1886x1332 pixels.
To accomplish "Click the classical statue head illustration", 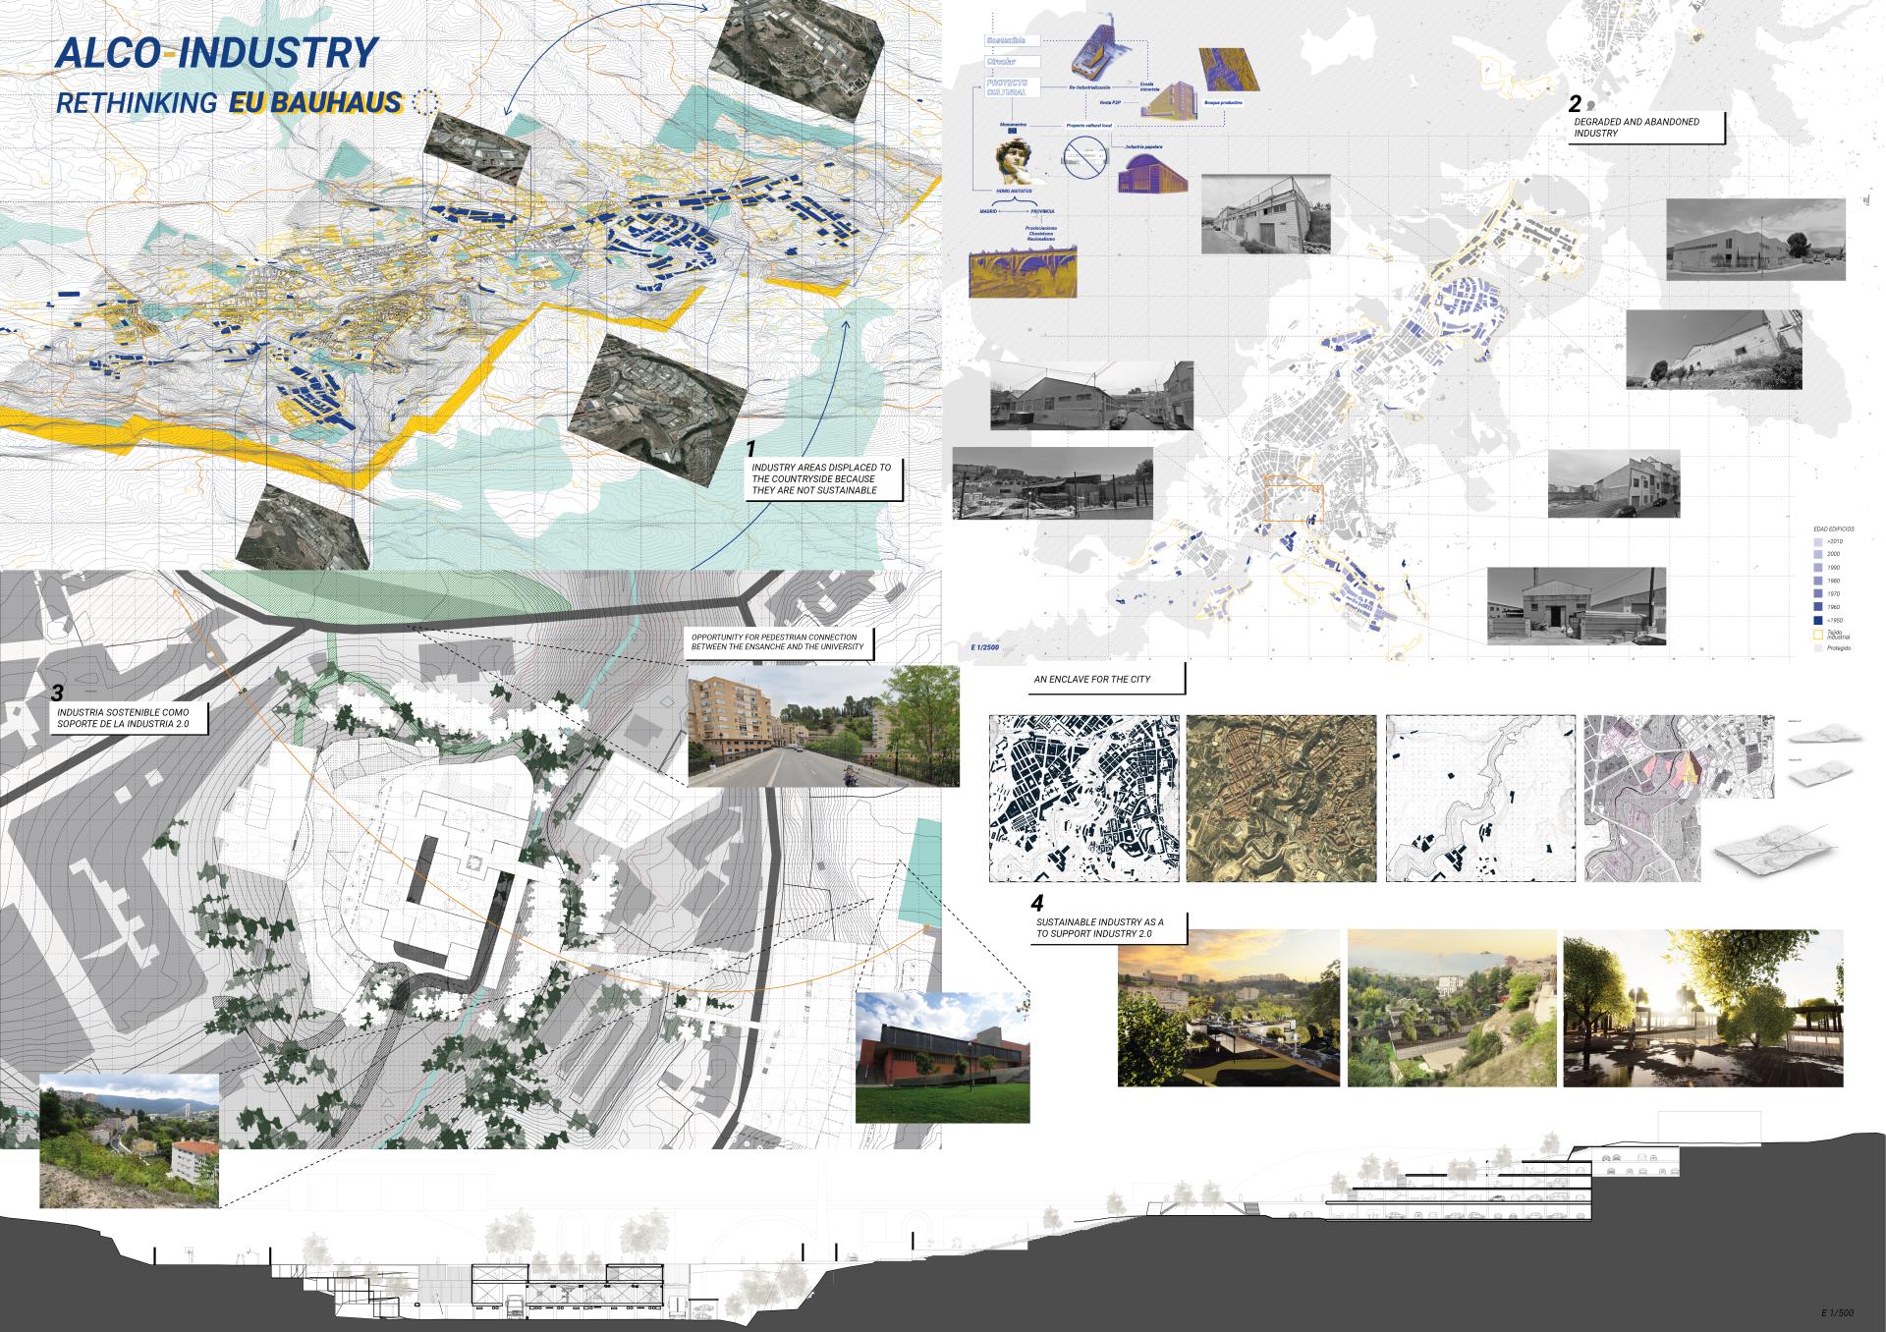I will point(1014,162).
